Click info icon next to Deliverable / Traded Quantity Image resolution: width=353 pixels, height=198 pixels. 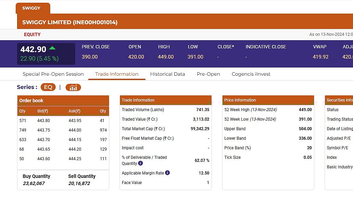[x=140, y=164]
